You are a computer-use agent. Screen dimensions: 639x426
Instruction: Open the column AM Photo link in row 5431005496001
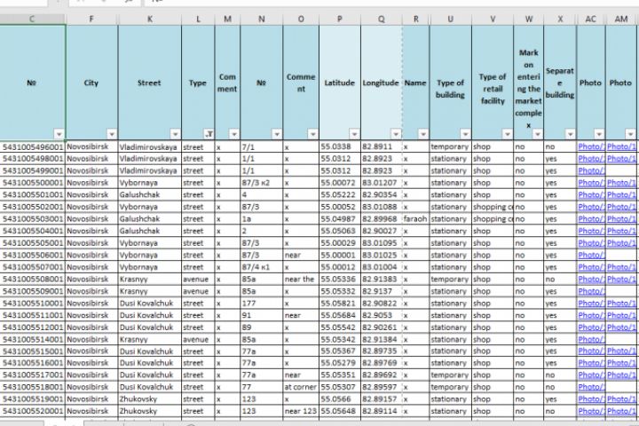coord(621,146)
